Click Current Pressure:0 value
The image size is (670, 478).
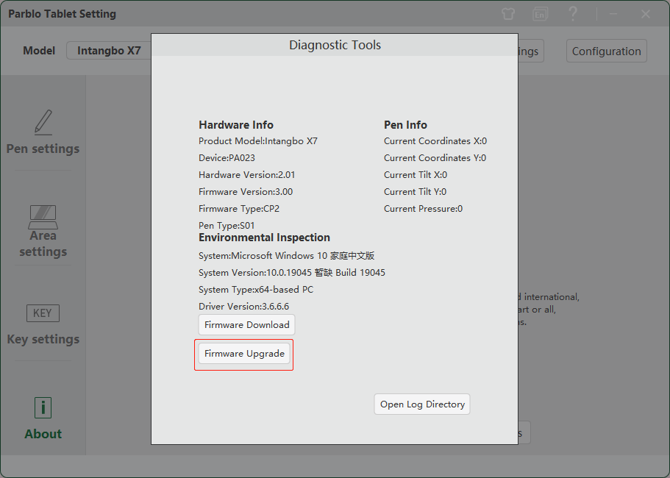[423, 209]
